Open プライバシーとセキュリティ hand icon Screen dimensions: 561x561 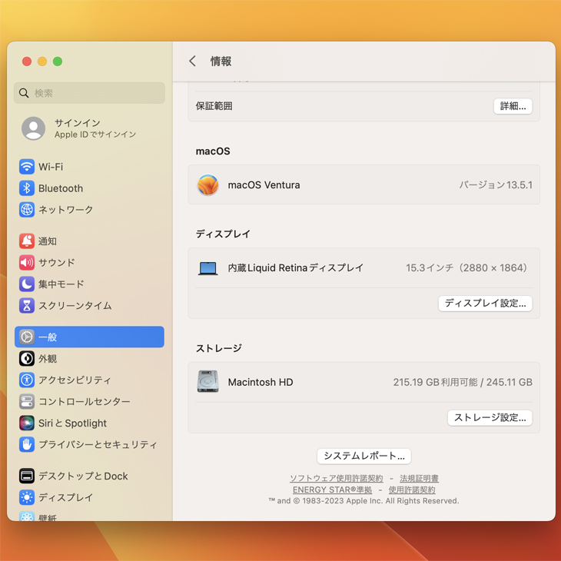(x=27, y=445)
